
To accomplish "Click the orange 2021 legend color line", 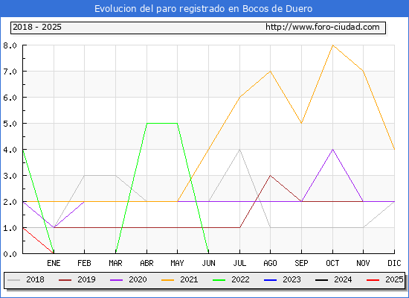I will (x=168, y=280).
